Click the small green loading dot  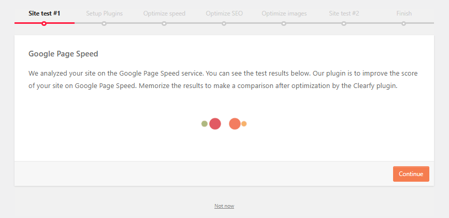click(x=205, y=124)
